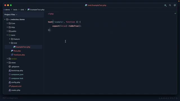Click the public folder icon
The height and width of the screenshot is (101, 180).
click(10, 31)
